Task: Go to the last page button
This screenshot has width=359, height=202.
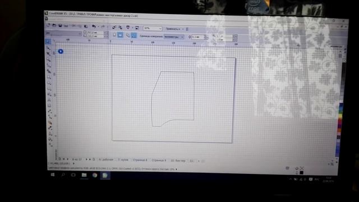Action: coord(90,159)
